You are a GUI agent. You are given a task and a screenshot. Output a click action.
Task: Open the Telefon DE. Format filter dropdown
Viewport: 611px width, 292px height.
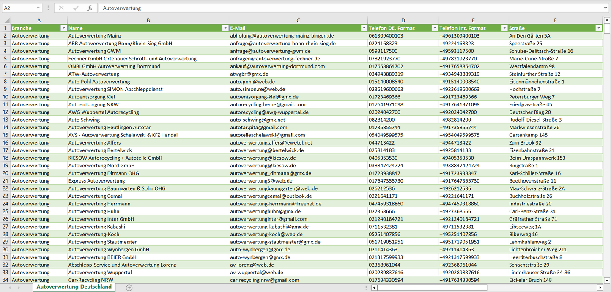click(x=434, y=28)
